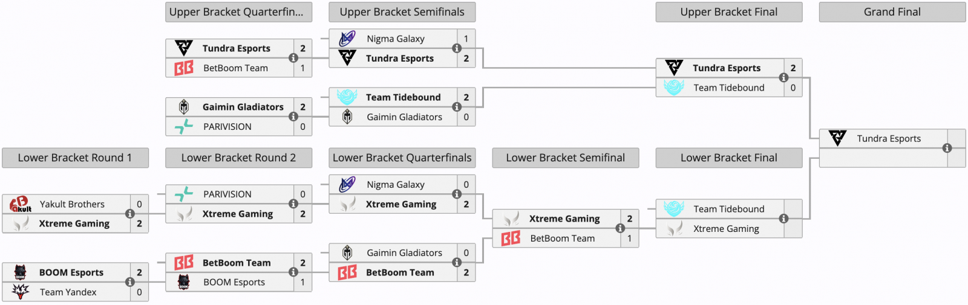Select the Lower Bracket Round 1 header
The image size is (968, 305).
coord(76,158)
